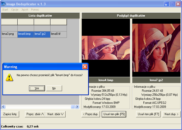Image resolution: width=182 pixels, height=130 pixels.
Task: Click Rozmiar:384,05 kB file info
Action: pos(102,91)
